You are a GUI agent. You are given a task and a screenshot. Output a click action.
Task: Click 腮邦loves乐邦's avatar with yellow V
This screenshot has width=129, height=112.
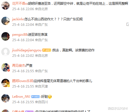tap(6, 83)
